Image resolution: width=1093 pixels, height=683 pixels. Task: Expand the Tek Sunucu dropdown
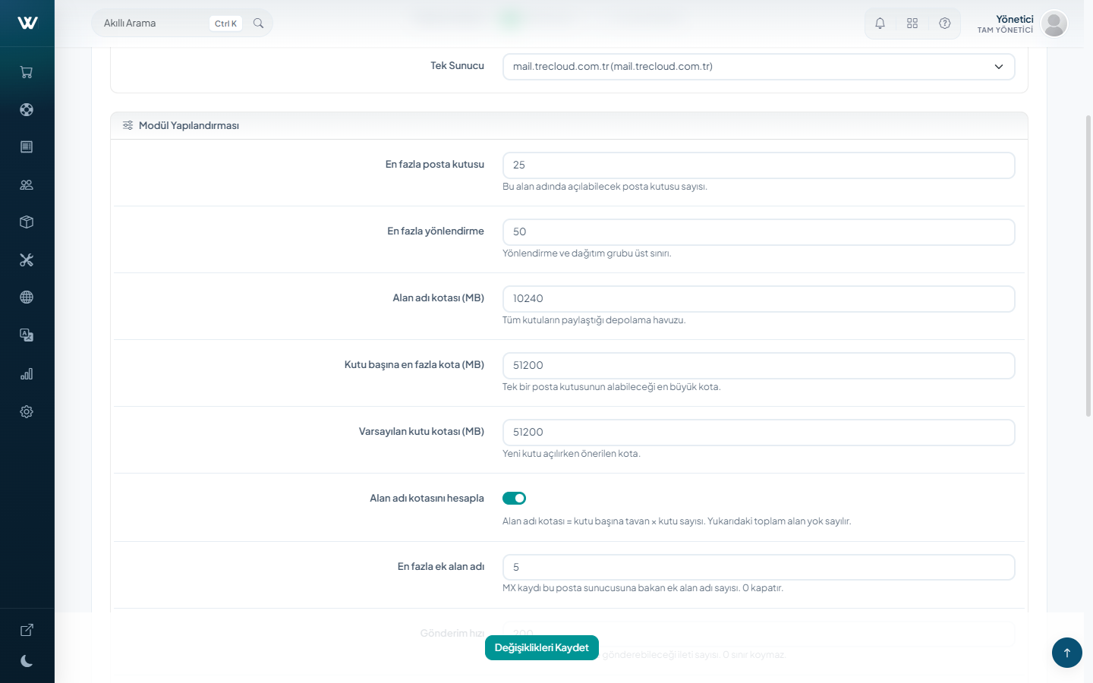tap(758, 67)
